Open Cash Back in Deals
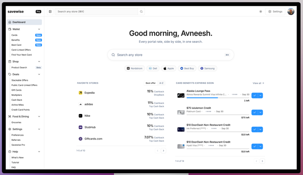The height and width of the screenshot is (175, 303). click(x=17, y=100)
